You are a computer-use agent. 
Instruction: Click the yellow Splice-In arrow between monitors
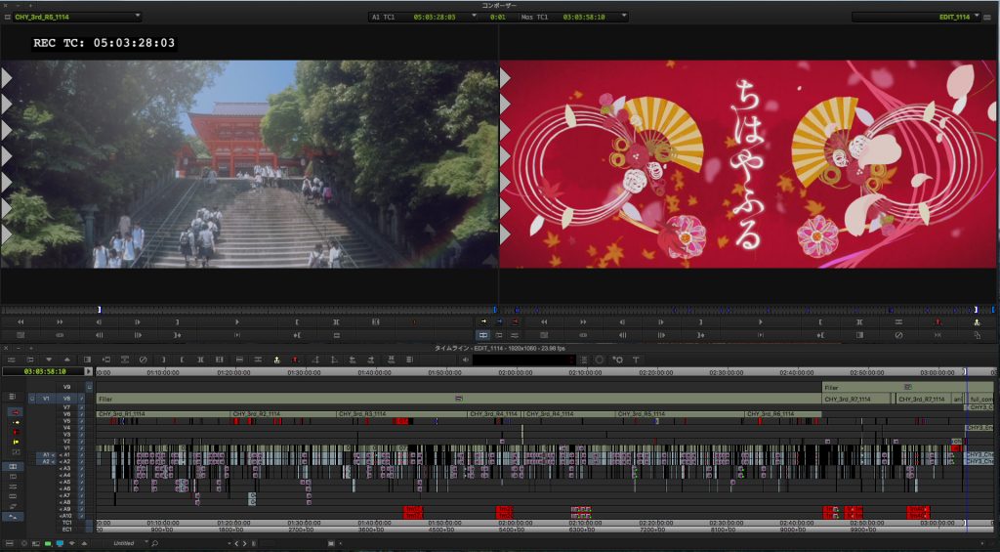point(484,321)
